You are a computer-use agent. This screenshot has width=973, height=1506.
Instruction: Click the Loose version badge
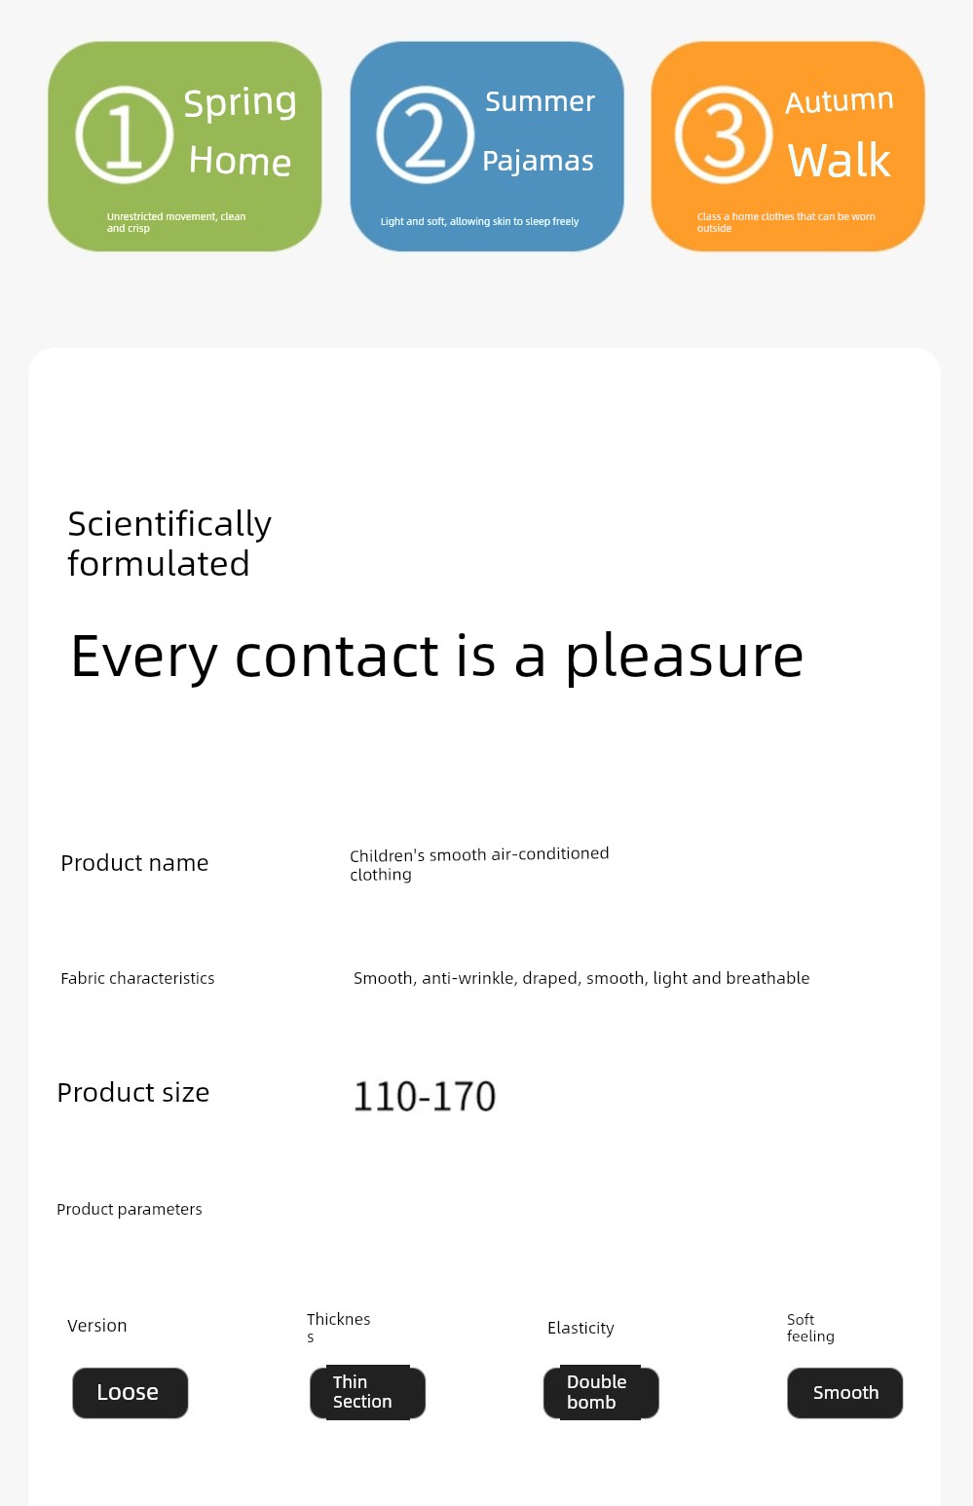130,1393
